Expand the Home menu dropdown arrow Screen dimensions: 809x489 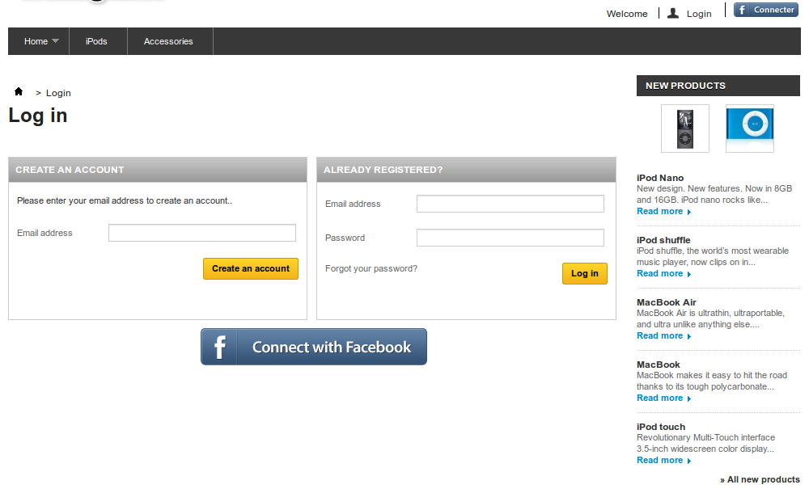[x=56, y=40]
